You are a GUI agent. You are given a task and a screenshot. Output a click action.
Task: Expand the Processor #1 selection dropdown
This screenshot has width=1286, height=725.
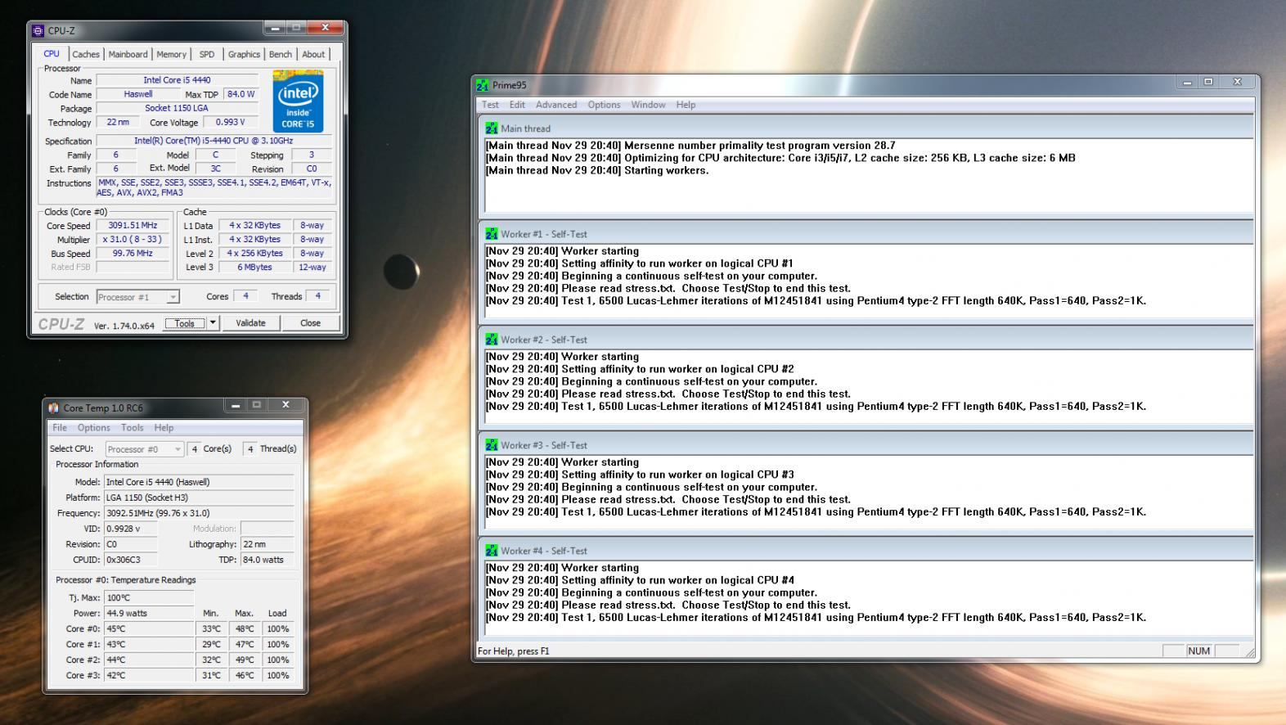[x=173, y=297]
